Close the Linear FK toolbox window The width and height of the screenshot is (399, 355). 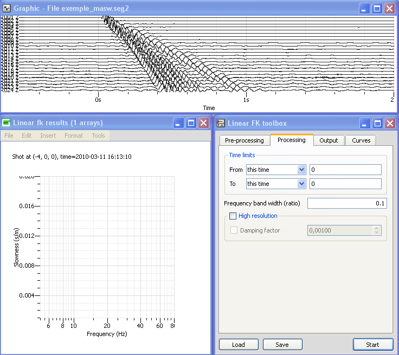[x=390, y=123]
